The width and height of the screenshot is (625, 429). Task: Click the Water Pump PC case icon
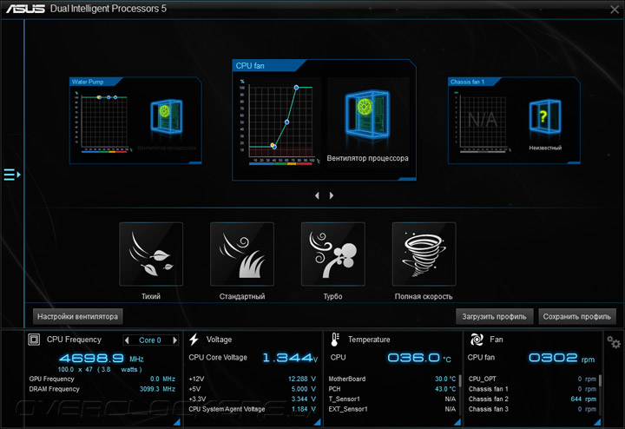[x=167, y=115]
